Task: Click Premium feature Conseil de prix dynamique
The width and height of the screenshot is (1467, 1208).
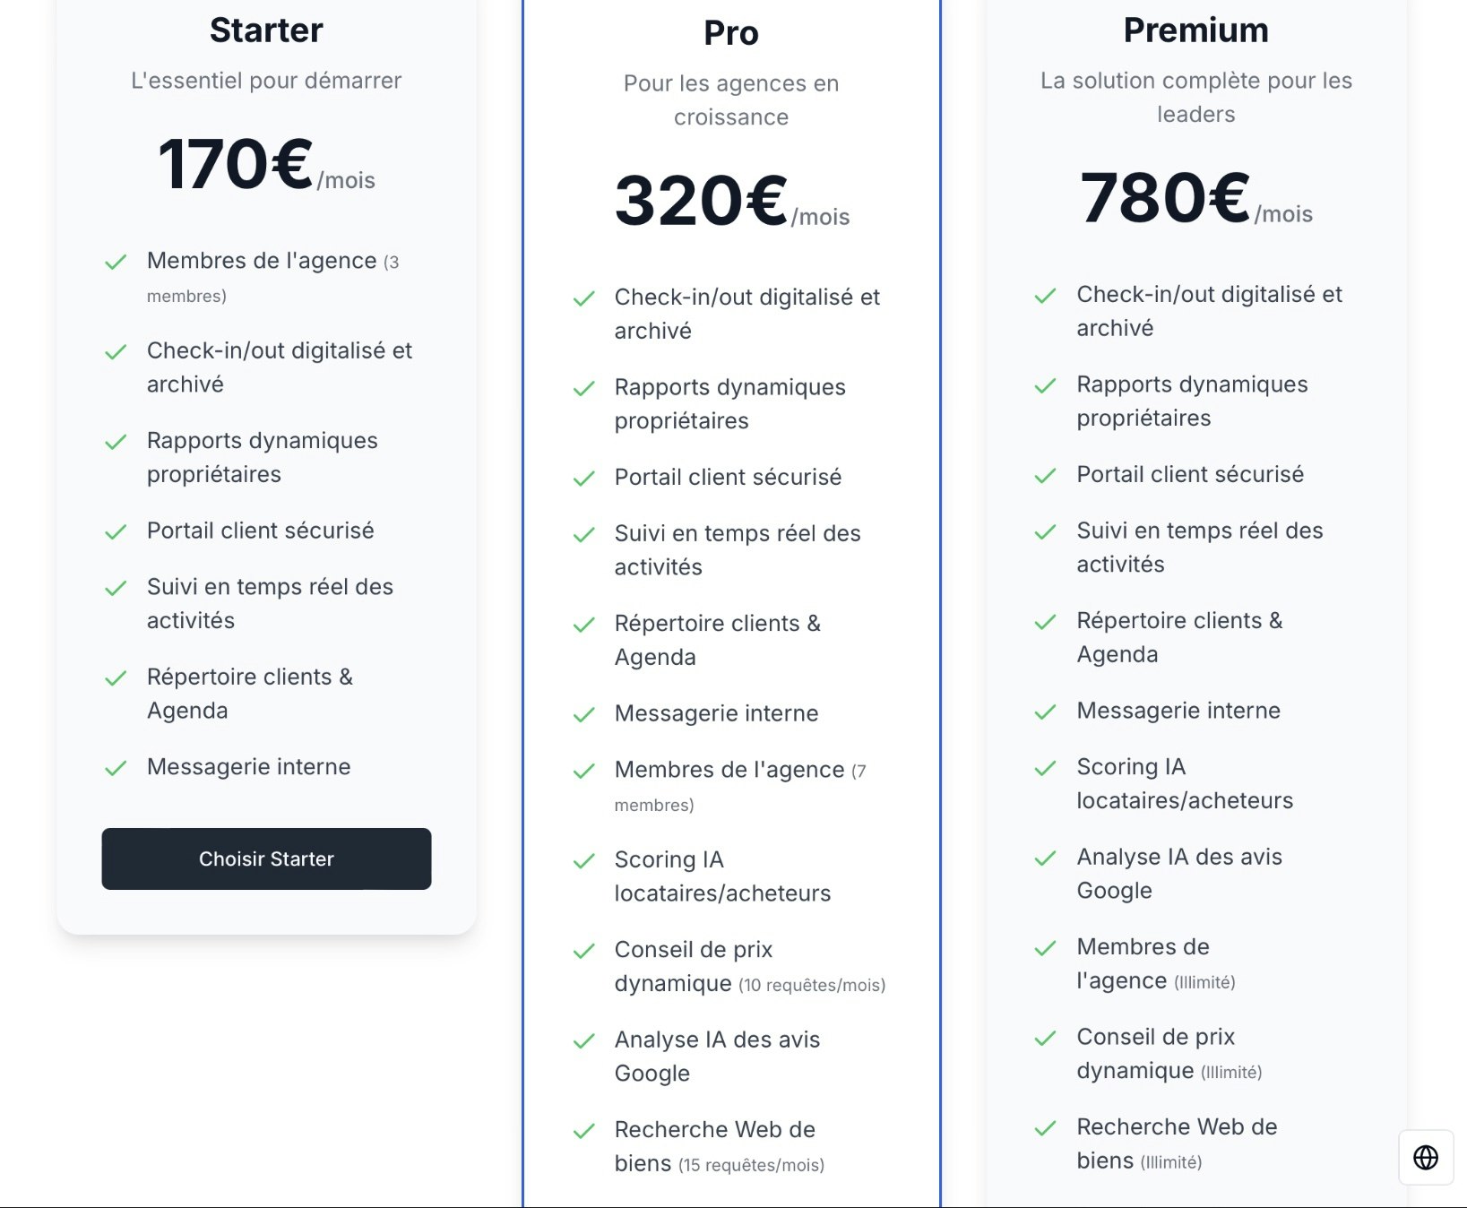Action: click(x=1169, y=1054)
